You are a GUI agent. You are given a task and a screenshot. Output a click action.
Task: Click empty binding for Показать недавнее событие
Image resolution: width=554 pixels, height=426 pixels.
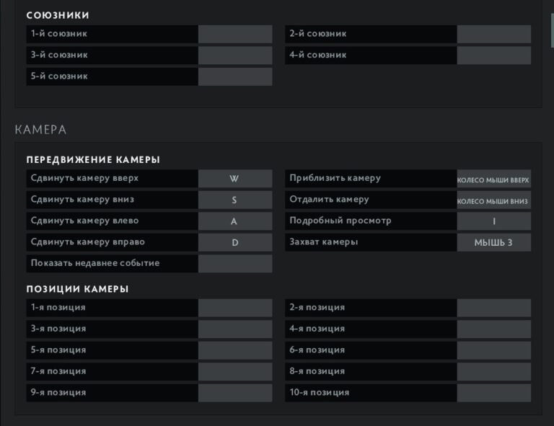(x=235, y=264)
